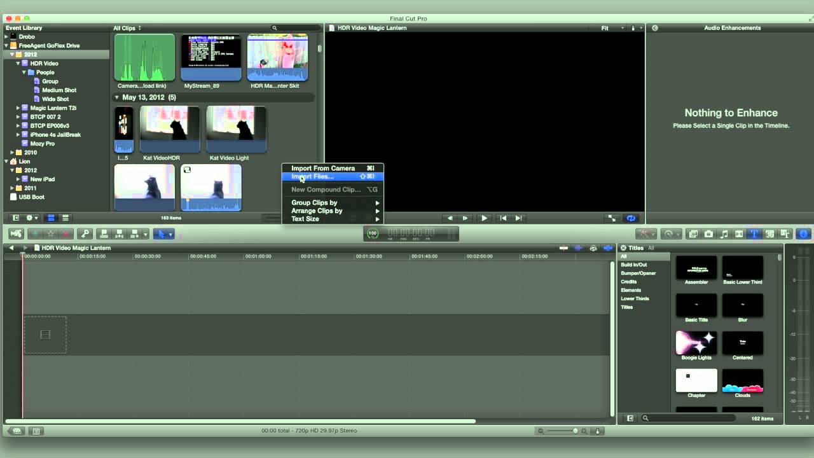Click timeline history back arrow
The image size is (814, 458).
tap(11, 248)
